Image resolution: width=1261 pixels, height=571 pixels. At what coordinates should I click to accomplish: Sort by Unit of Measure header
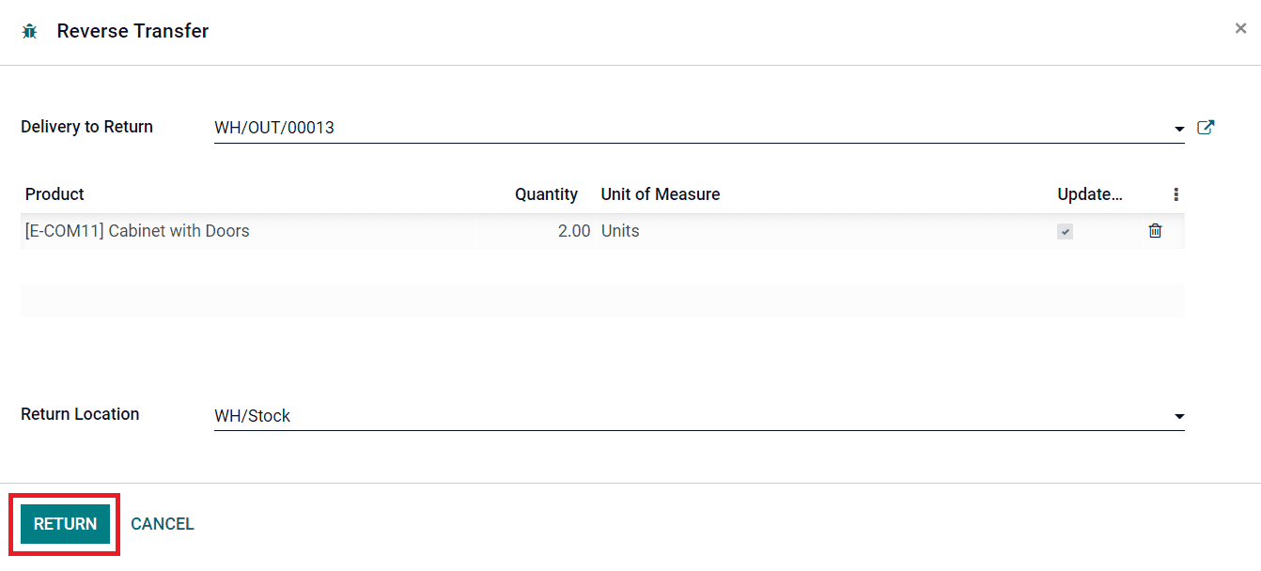tap(660, 194)
